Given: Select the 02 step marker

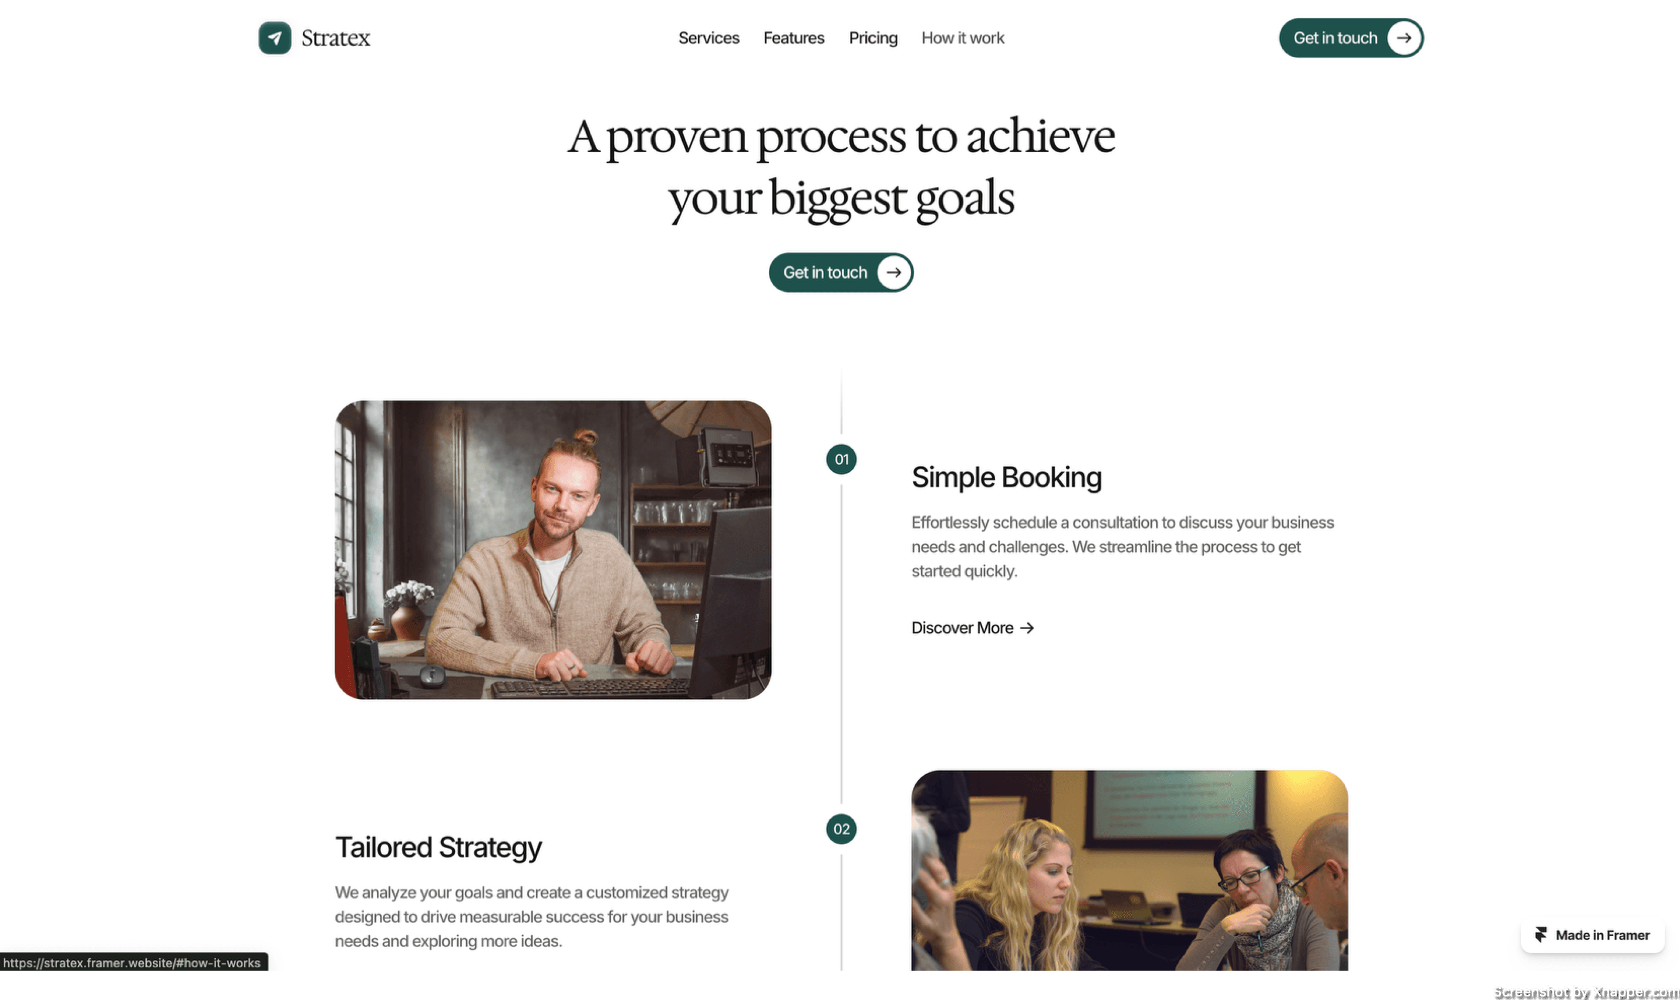Looking at the screenshot, I should (x=841, y=829).
